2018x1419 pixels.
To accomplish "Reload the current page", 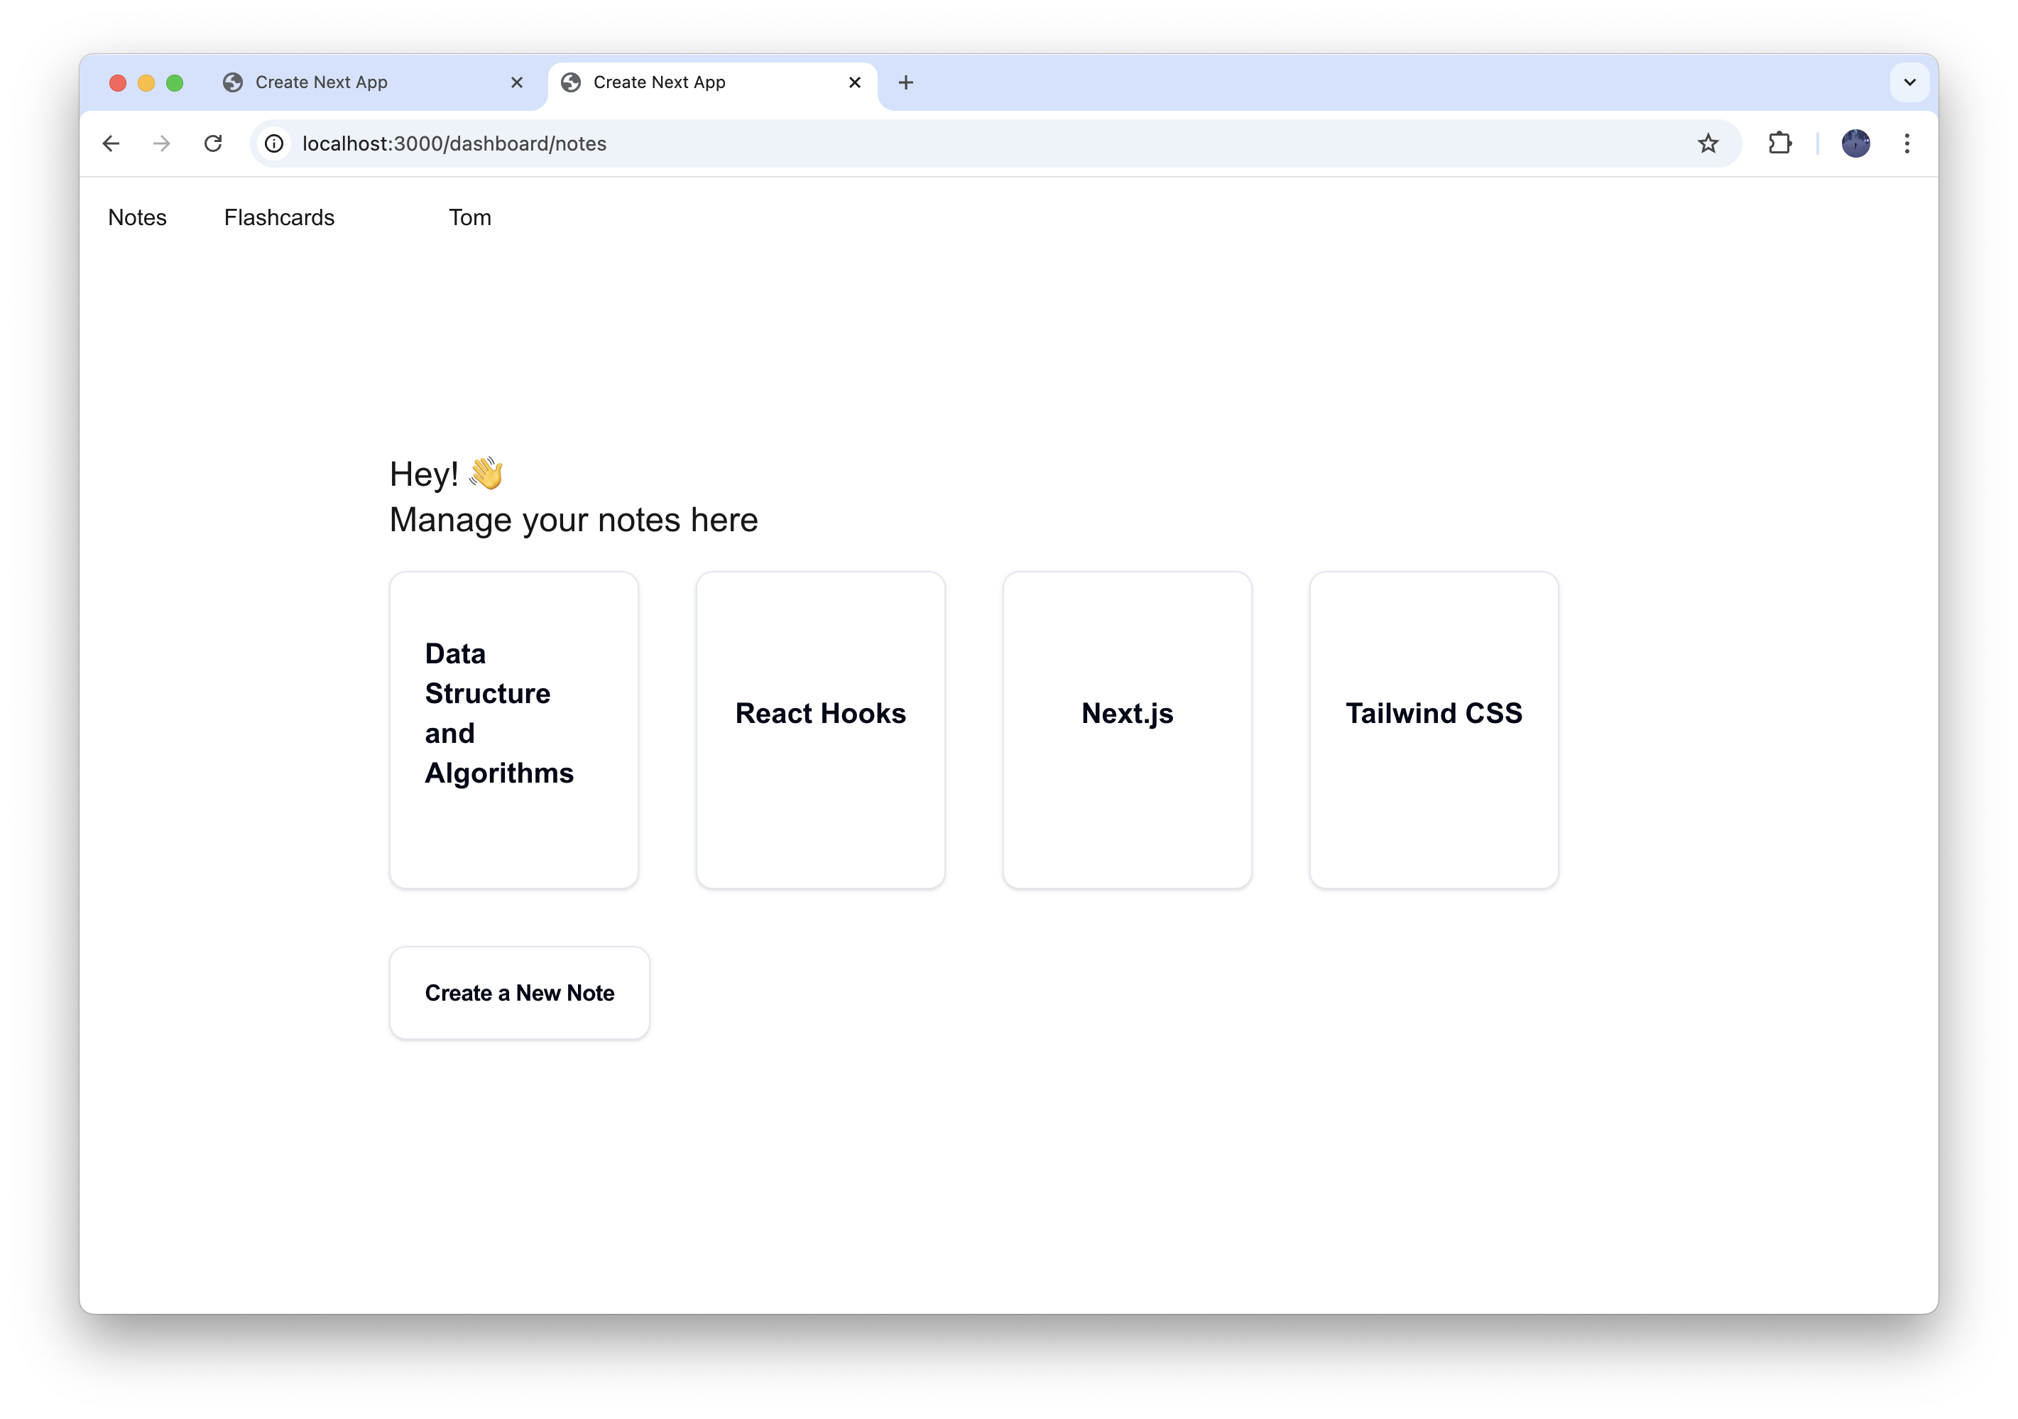I will [213, 143].
